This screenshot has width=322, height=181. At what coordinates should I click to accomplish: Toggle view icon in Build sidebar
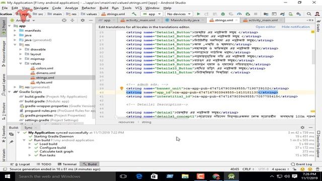pos(11,134)
